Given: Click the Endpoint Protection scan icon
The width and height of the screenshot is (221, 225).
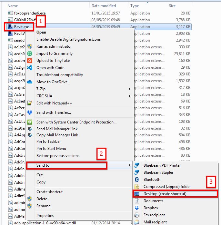Looking at the screenshot, I should coord(30,122).
